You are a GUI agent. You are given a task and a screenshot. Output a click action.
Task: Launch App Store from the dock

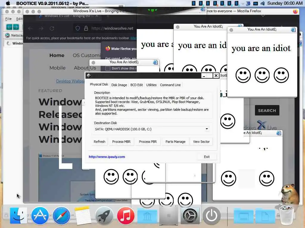pos(40,216)
